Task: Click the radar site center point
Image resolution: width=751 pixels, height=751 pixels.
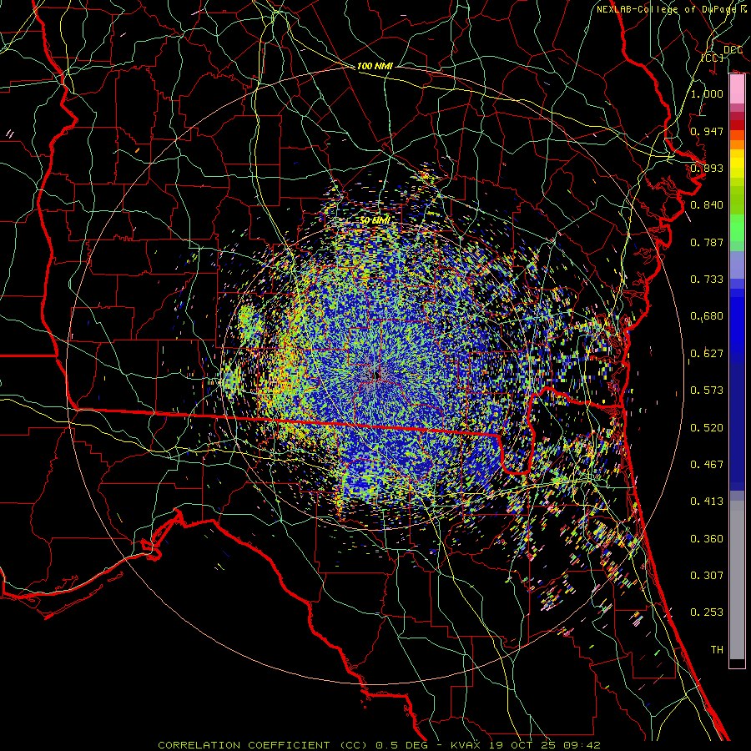Action: click(x=376, y=376)
